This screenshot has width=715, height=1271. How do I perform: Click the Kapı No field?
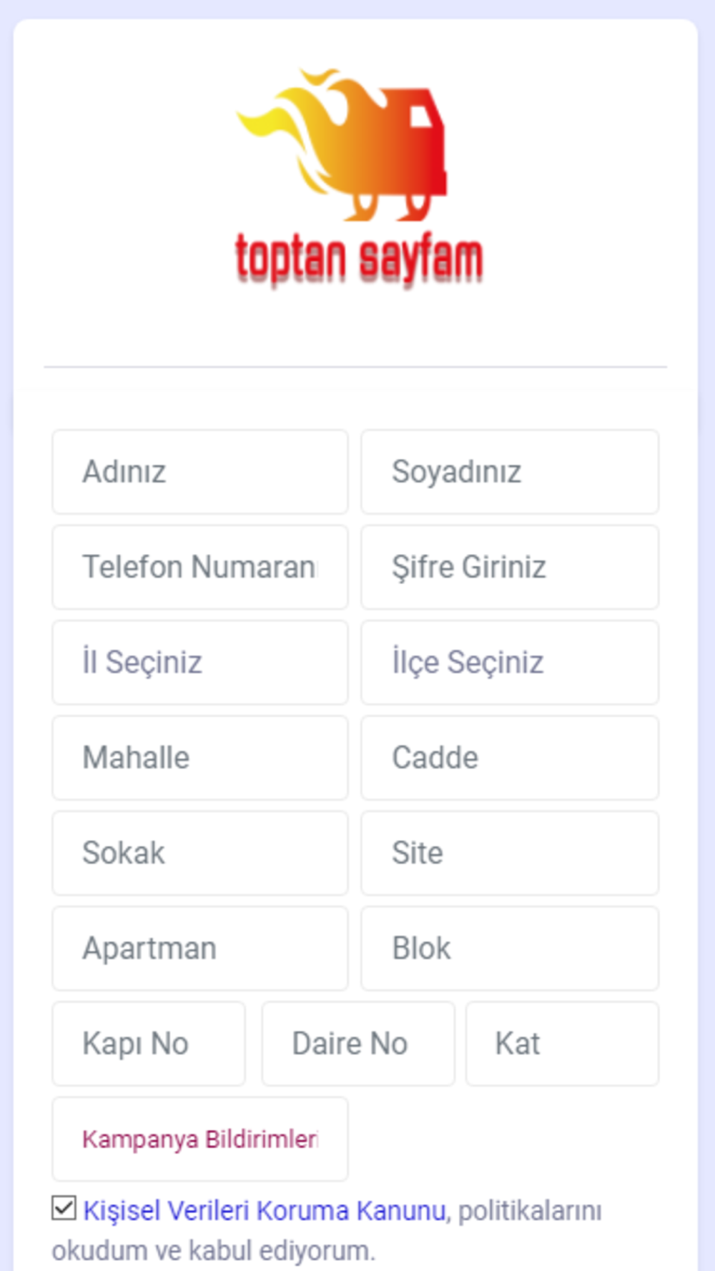pyautogui.click(x=149, y=1044)
